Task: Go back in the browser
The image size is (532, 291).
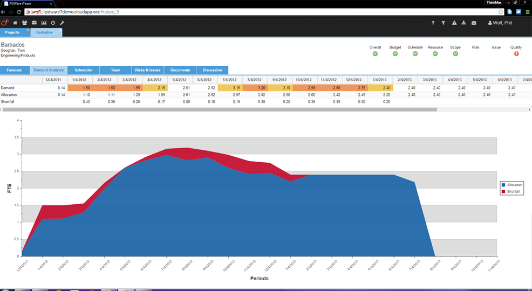Action: (3, 12)
